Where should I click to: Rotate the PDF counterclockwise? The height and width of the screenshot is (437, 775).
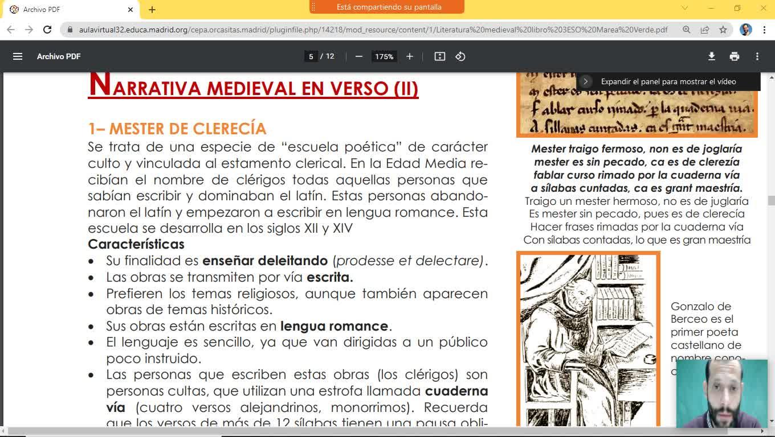460,56
